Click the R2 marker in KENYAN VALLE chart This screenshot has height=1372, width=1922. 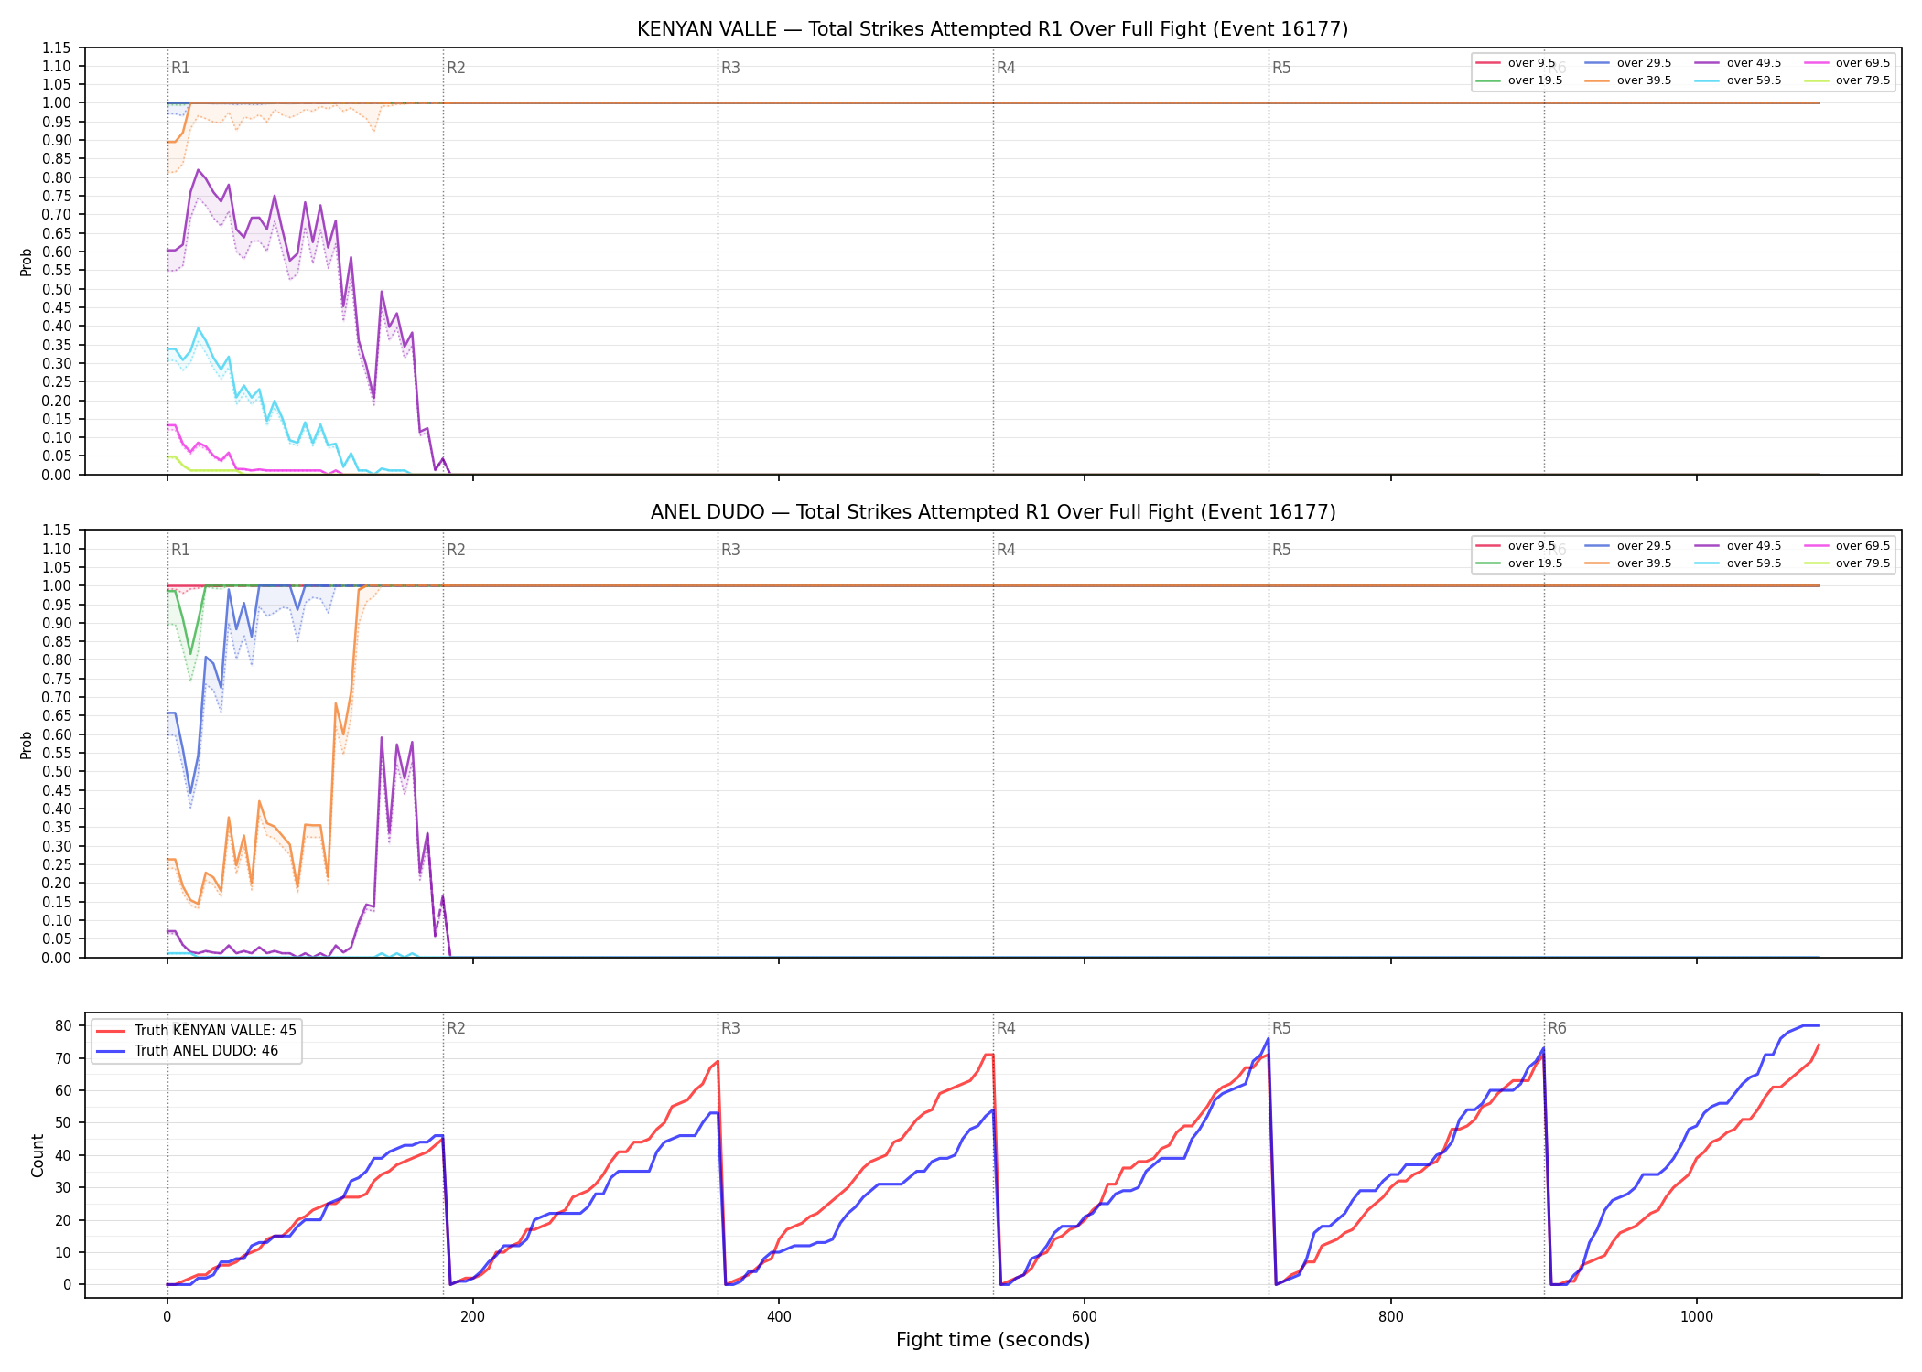point(456,68)
